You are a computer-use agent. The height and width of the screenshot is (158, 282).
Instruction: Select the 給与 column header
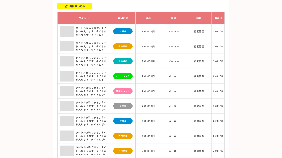[148, 18]
